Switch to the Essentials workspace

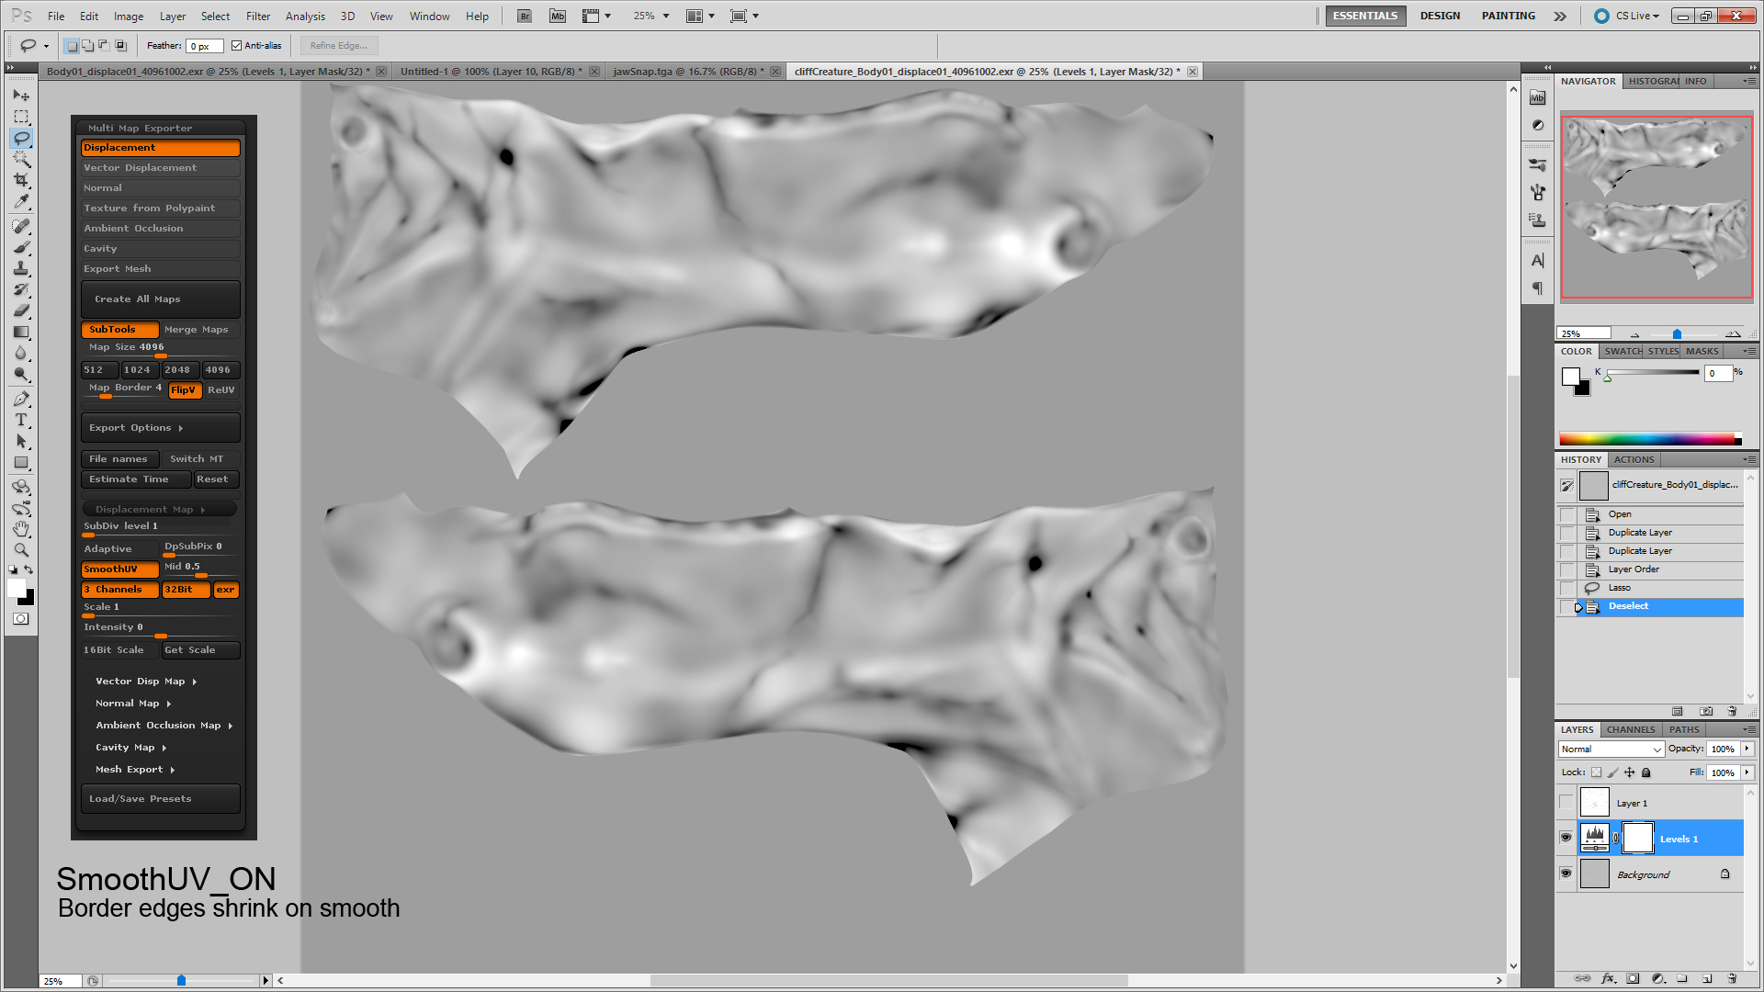click(x=1365, y=16)
